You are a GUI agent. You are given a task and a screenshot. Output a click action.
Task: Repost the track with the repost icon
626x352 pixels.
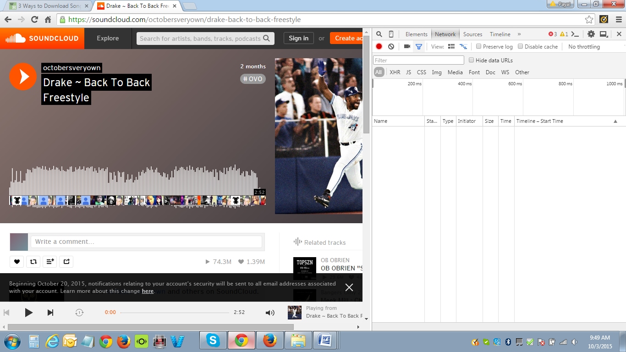point(33,262)
